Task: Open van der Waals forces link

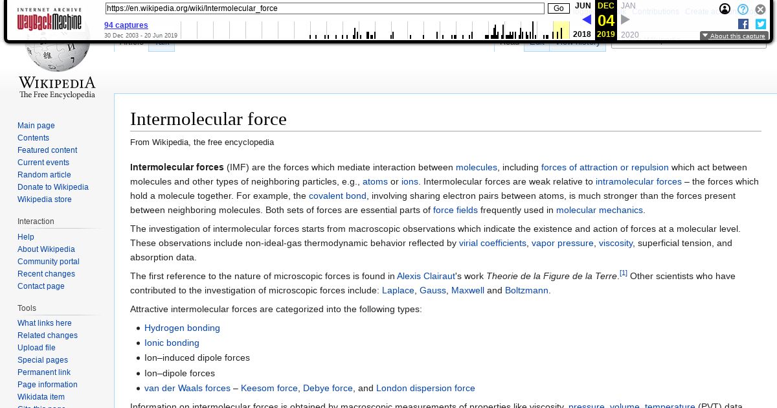Action: tap(187, 388)
